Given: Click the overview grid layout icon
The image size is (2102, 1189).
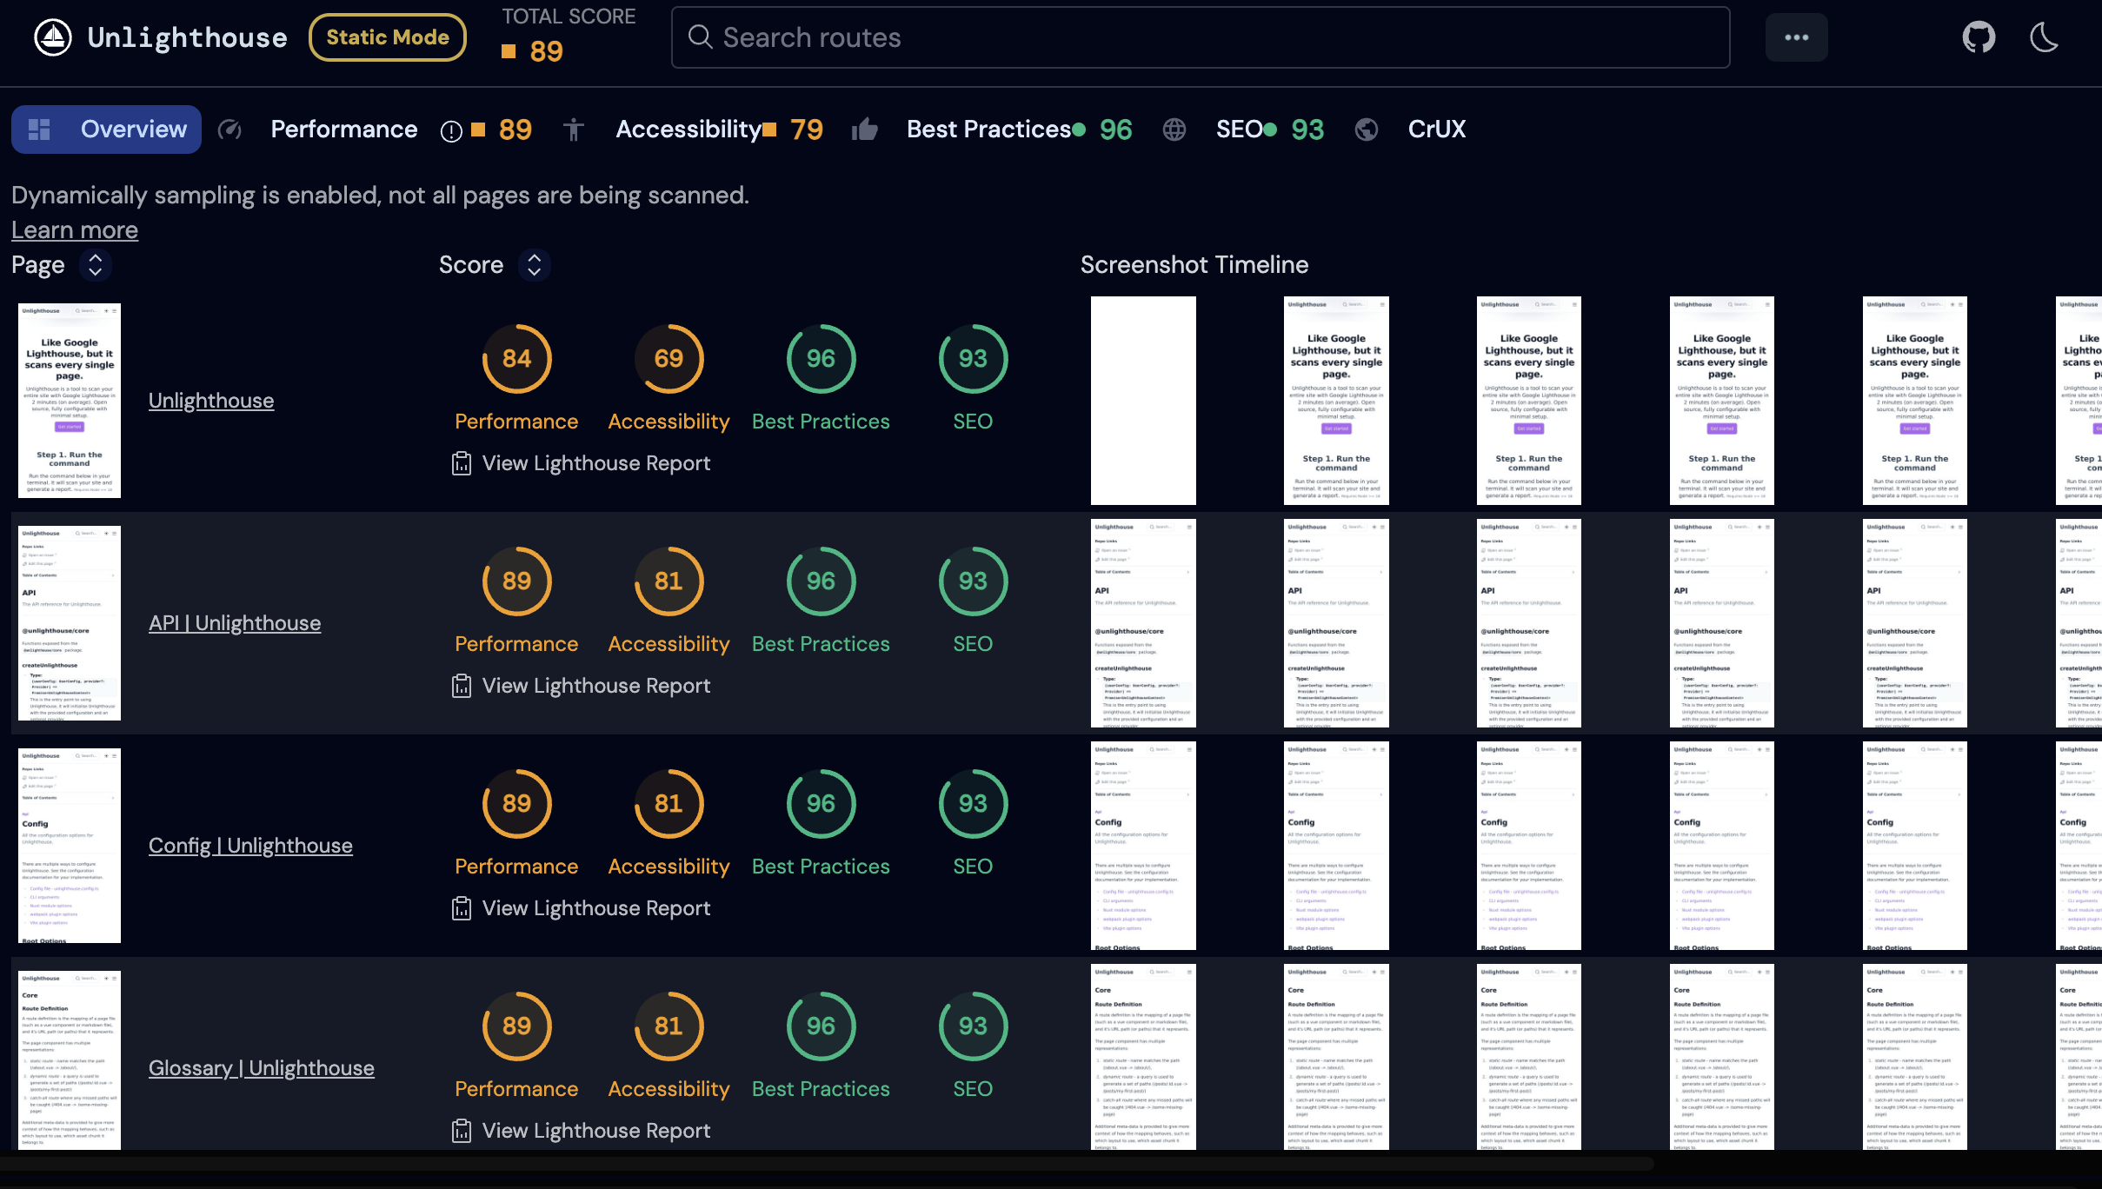Looking at the screenshot, I should click(39, 129).
